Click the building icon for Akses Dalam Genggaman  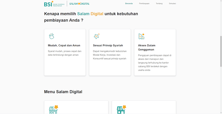tap(141, 36)
